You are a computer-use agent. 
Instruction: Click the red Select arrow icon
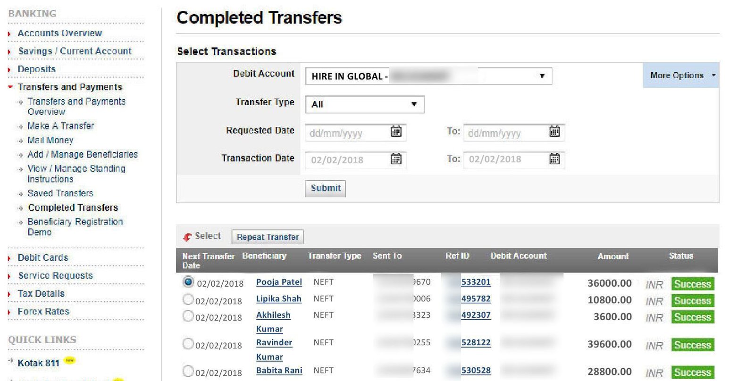coord(187,237)
